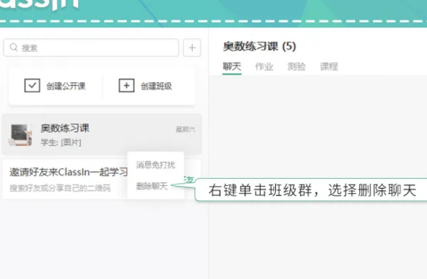Switch to the 作业 tab

[x=264, y=66]
